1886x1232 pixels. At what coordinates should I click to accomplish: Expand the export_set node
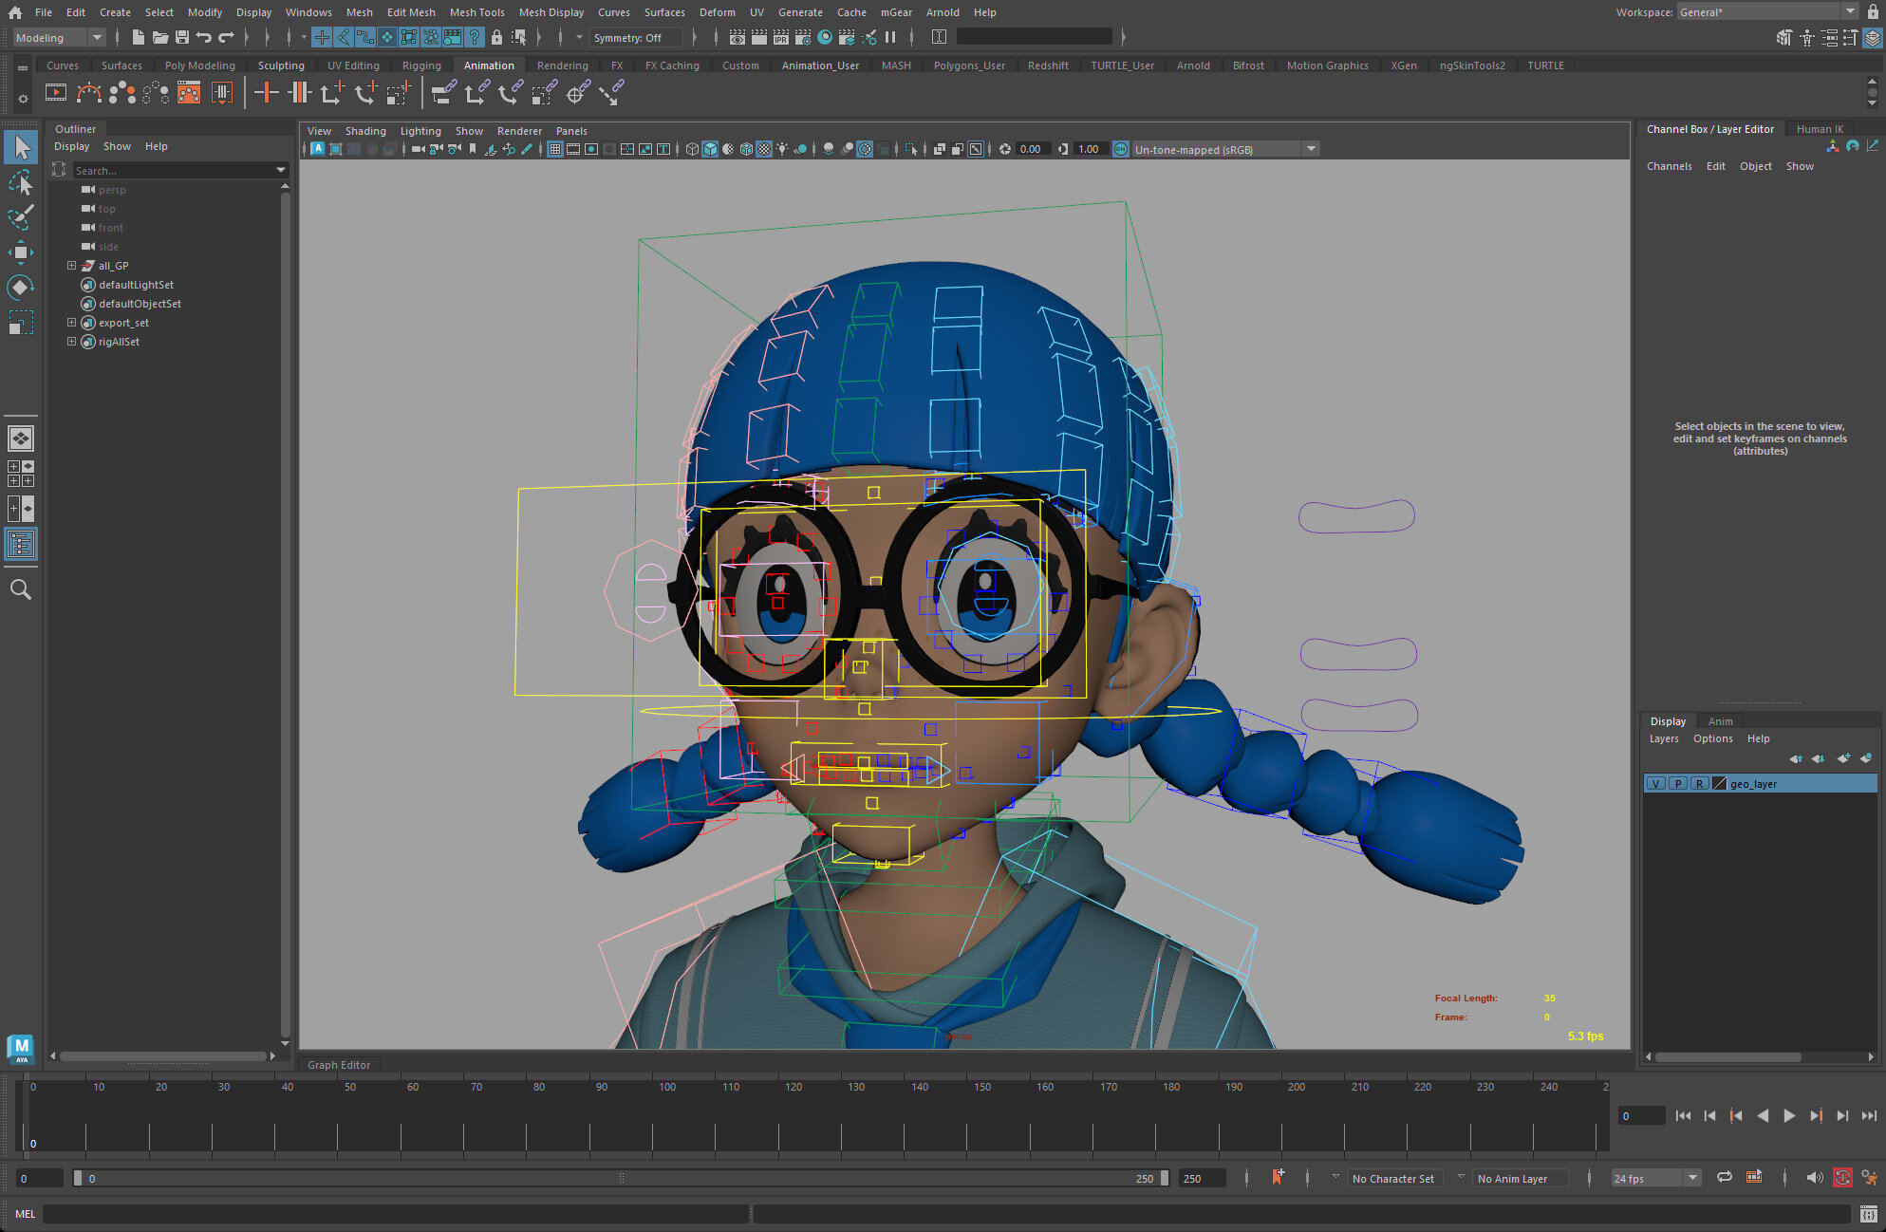coord(71,323)
